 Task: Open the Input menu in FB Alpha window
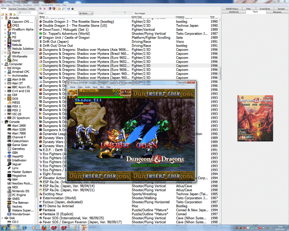point(95,87)
